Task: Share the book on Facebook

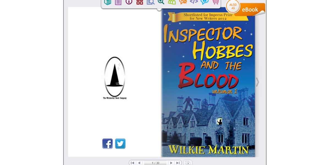Action: (x=108, y=144)
